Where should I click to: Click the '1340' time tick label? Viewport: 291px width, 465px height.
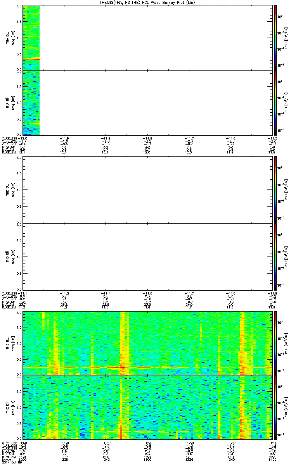(x=230, y=460)
